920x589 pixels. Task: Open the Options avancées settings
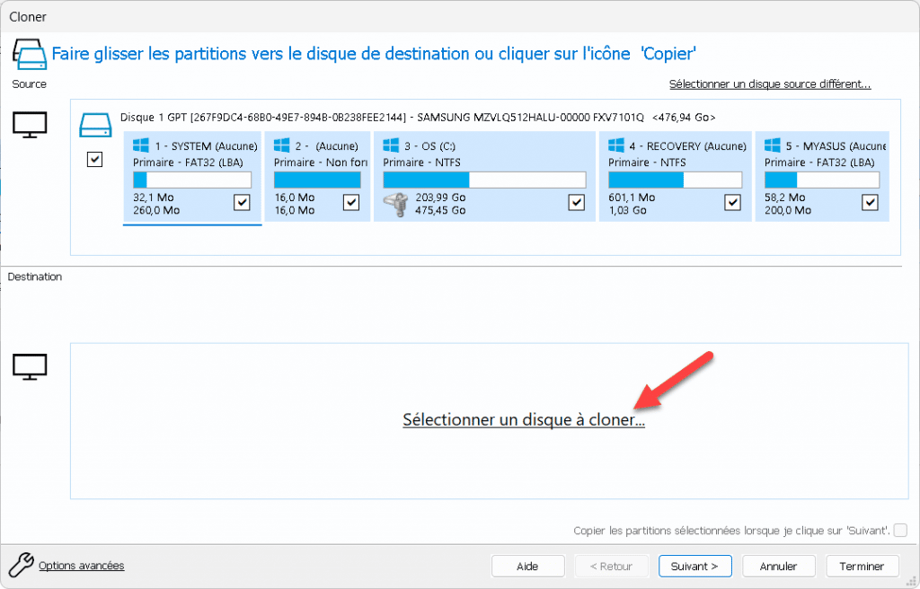tap(81, 566)
